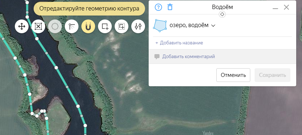302x135 pixels.
Task: Activate the right-angle drawing tool
Action: [72, 26]
